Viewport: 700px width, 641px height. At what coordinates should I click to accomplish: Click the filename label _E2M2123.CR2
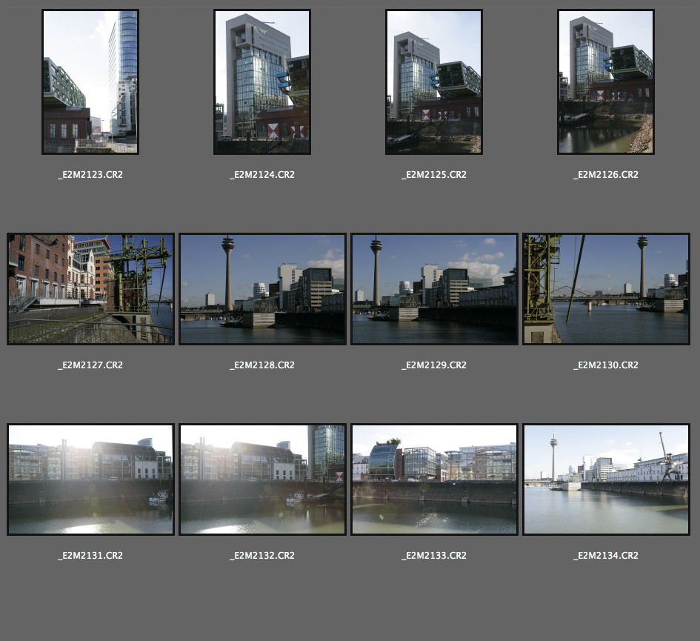click(90, 175)
